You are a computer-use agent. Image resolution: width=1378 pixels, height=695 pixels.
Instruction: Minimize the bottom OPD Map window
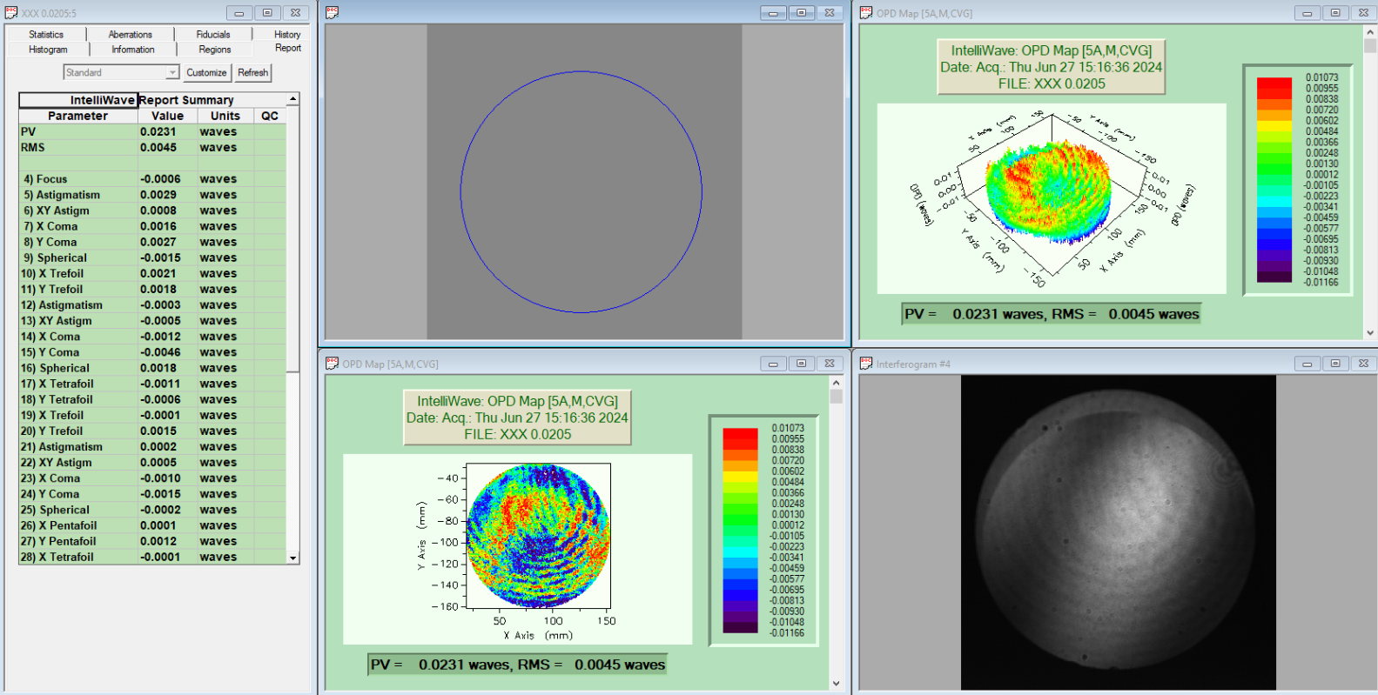(773, 364)
